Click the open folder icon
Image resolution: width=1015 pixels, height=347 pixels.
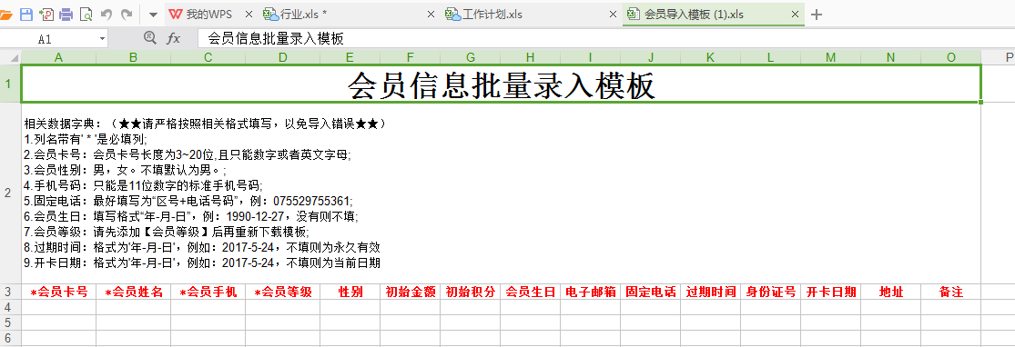[5, 15]
